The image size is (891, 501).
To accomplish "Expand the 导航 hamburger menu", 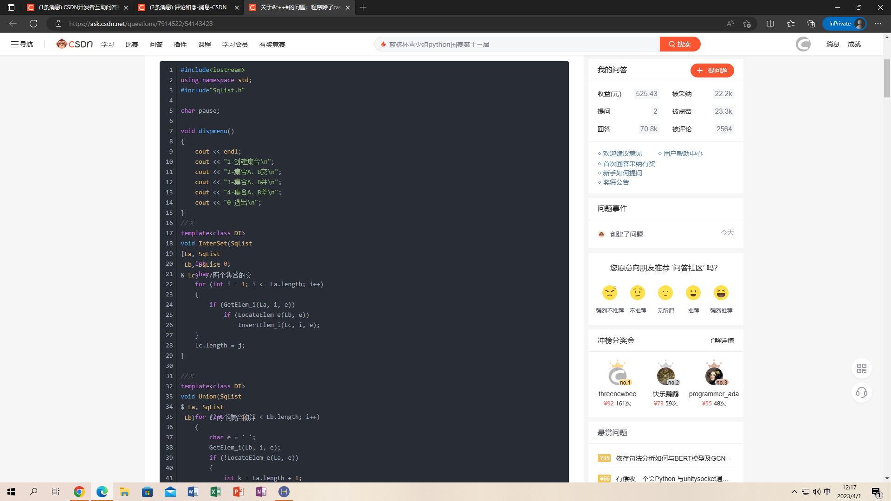I will (22, 44).
